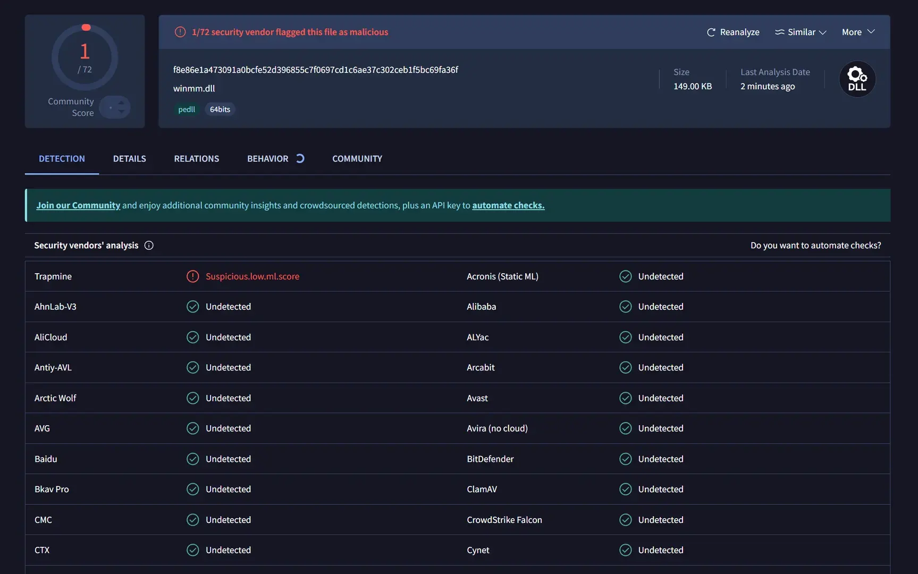This screenshot has height=574, width=918.
Task: Click the Similar files icon
Action: pos(779,32)
